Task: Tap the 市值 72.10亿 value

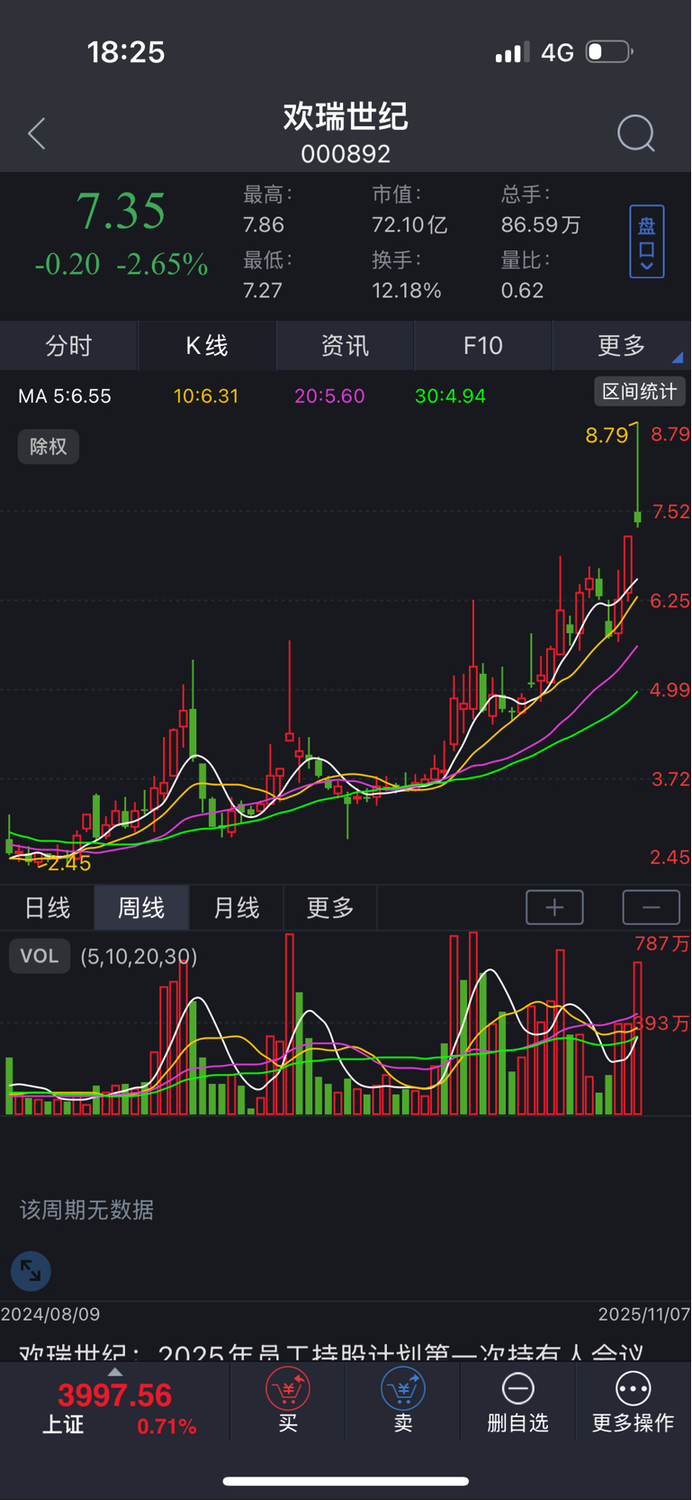Action: 409,224
